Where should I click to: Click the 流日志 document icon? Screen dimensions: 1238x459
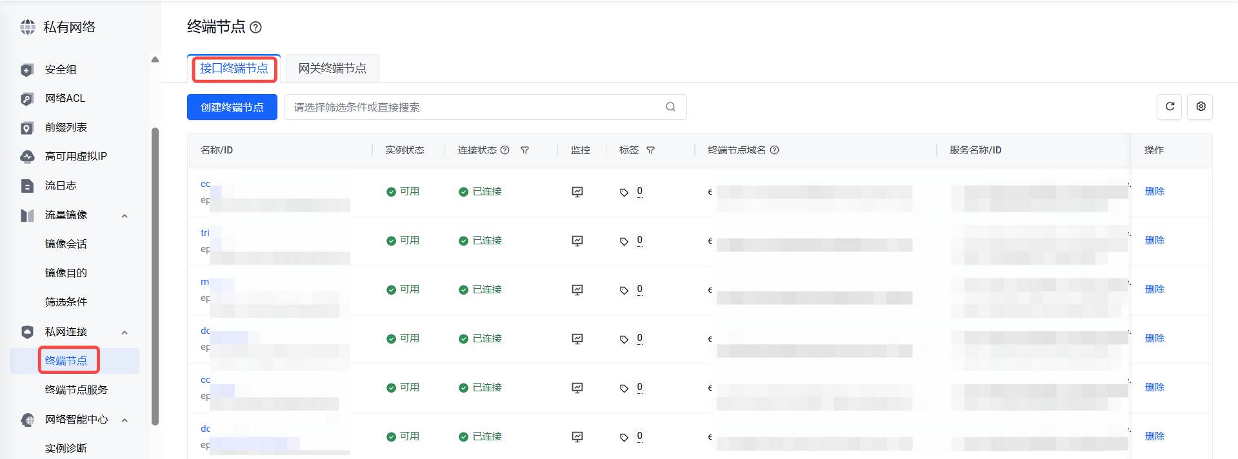27,186
